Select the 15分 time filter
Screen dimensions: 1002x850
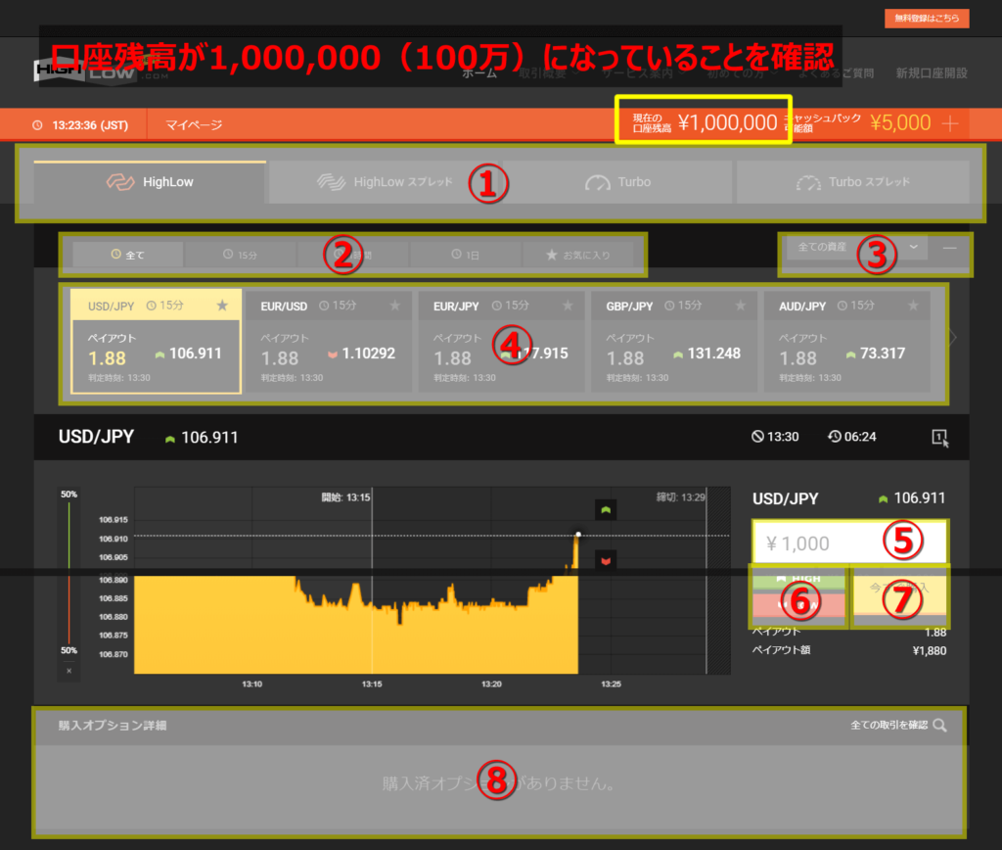click(x=241, y=255)
